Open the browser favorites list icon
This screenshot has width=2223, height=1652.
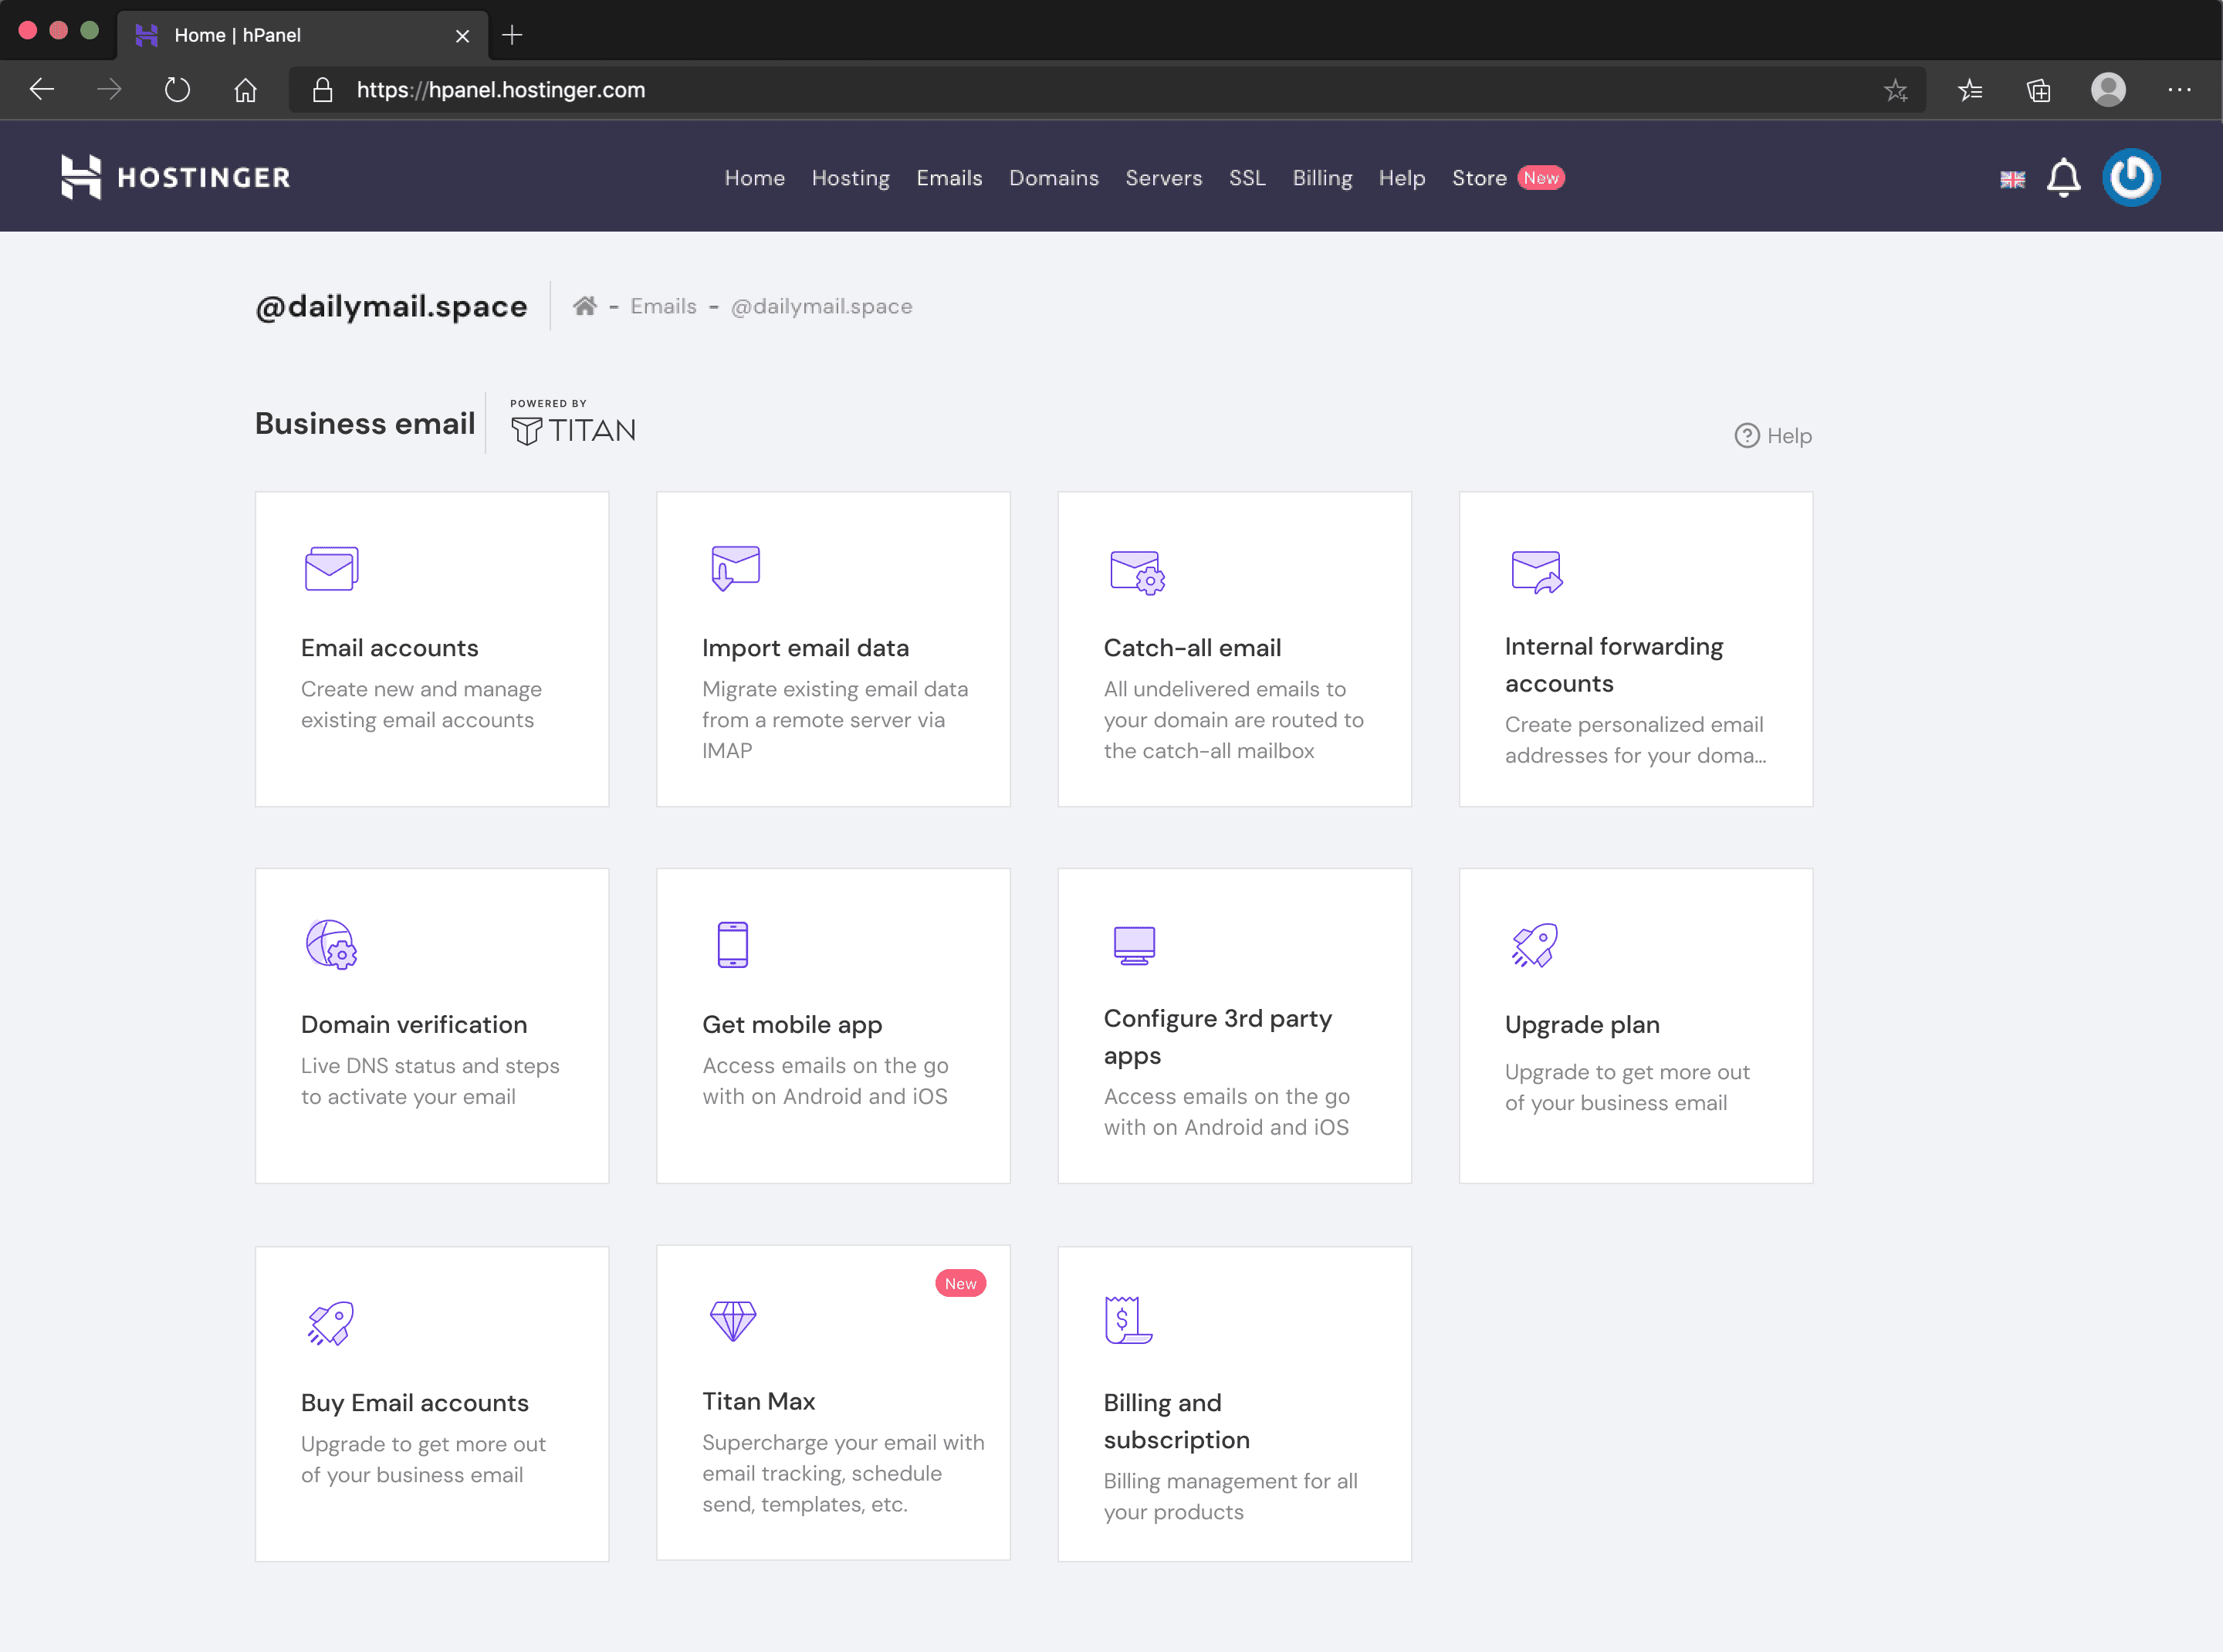point(1970,90)
